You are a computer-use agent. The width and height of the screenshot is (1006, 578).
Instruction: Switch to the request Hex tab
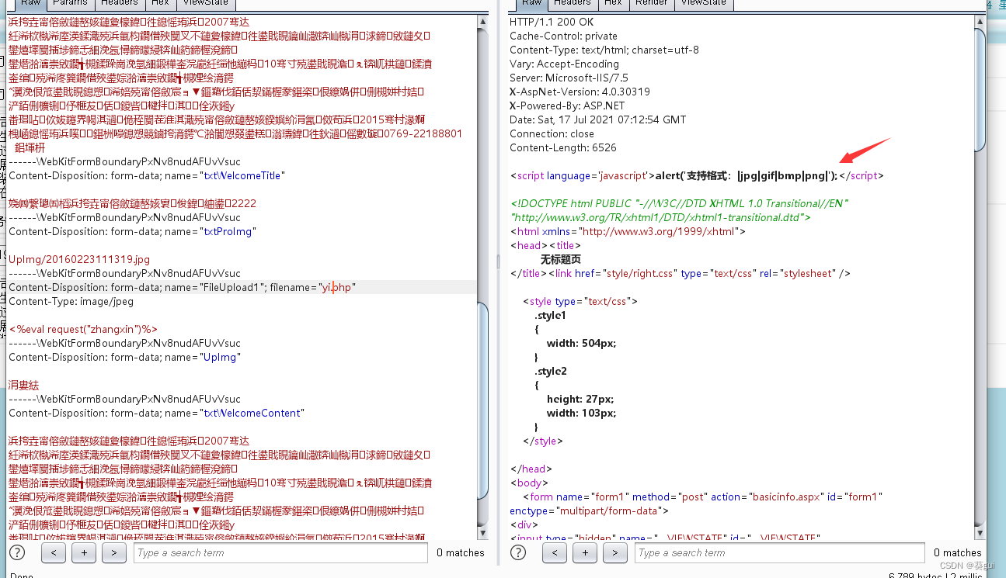tap(161, 3)
